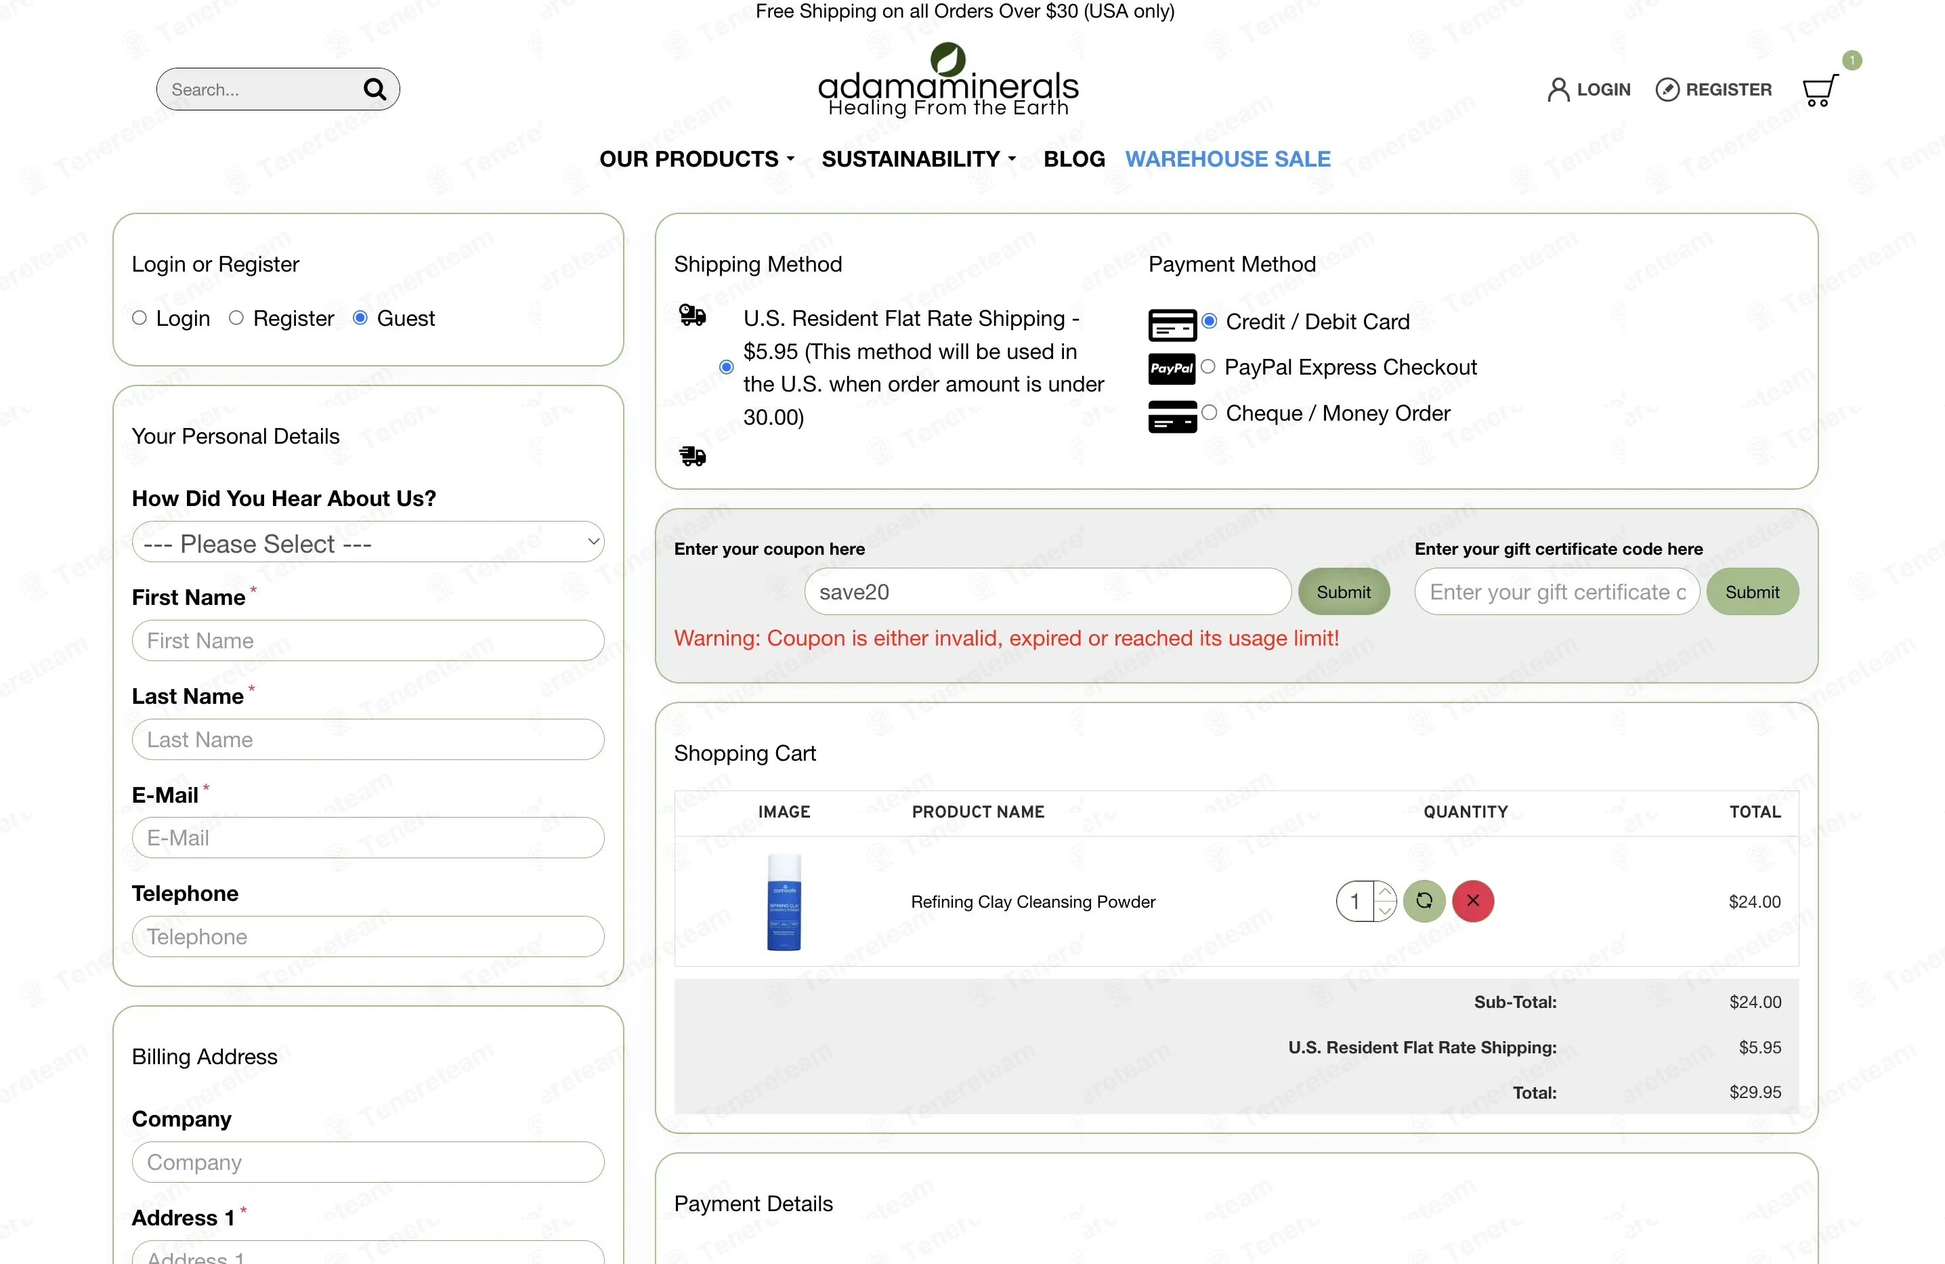Click the search magnifier icon

click(375, 89)
